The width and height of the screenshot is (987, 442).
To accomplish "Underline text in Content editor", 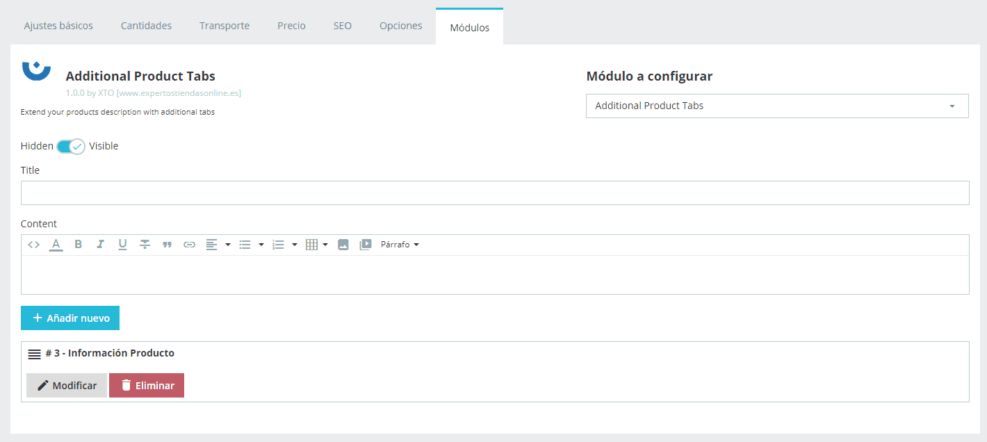I will [x=122, y=245].
